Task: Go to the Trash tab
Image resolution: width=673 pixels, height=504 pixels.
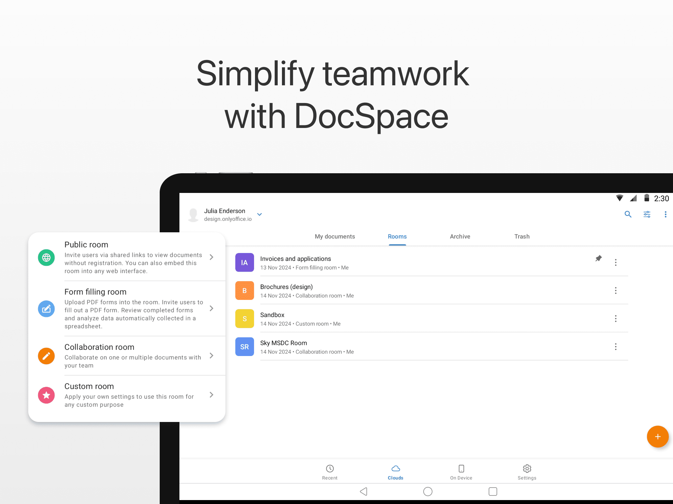Action: click(x=522, y=237)
